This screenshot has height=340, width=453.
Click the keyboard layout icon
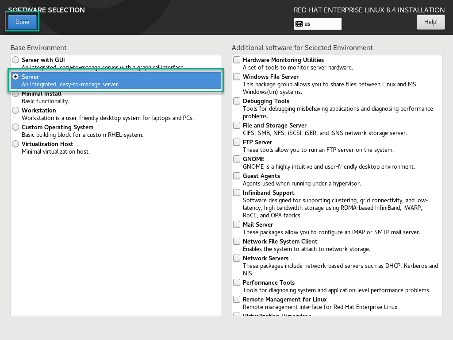(x=299, y=24)
